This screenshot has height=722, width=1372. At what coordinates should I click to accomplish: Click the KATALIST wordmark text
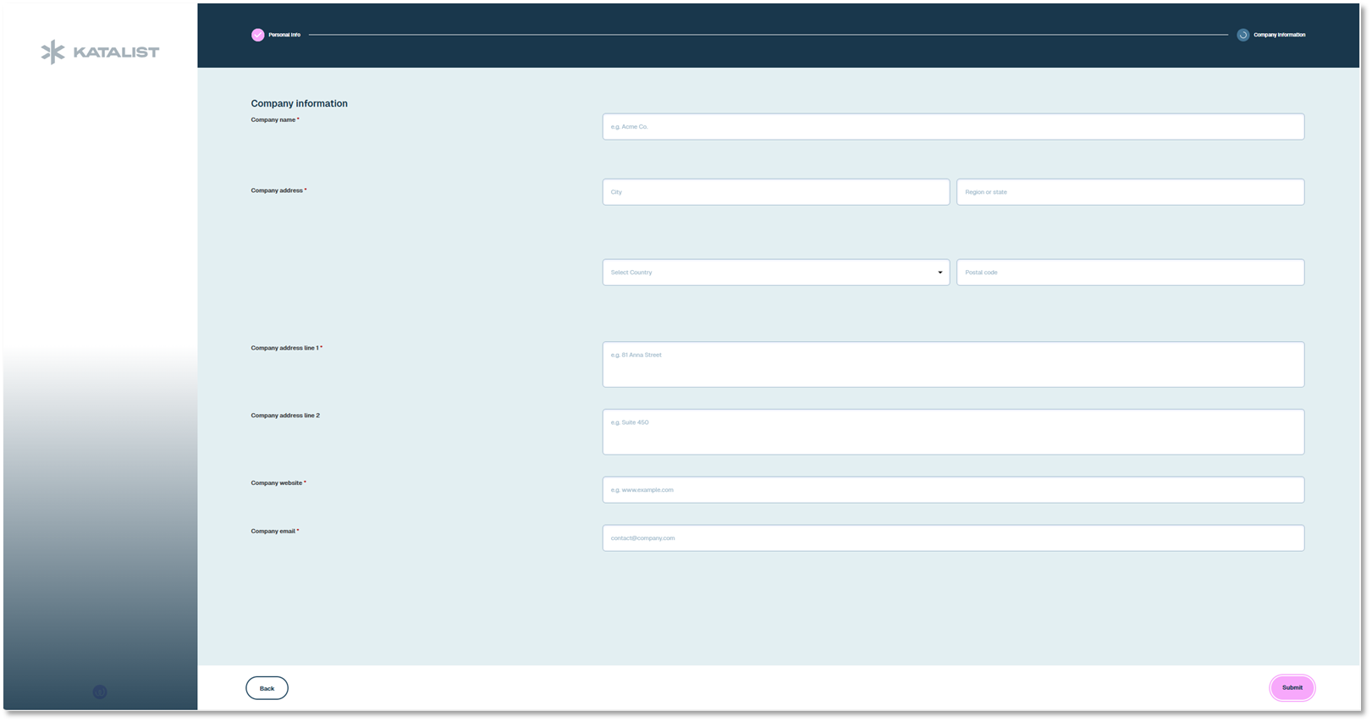pyautogui.click(x=116, y=52)
